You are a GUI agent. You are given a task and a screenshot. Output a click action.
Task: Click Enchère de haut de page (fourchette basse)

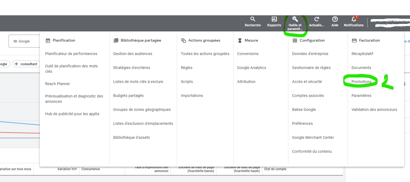pos(196,169)
